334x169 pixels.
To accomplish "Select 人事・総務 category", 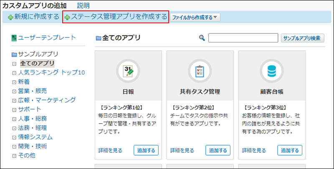I will (x=33, y=119).
